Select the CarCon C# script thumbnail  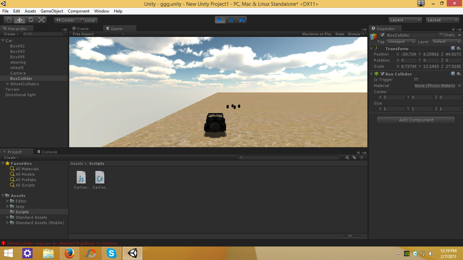pyautogui.click(x=100, y=177)
